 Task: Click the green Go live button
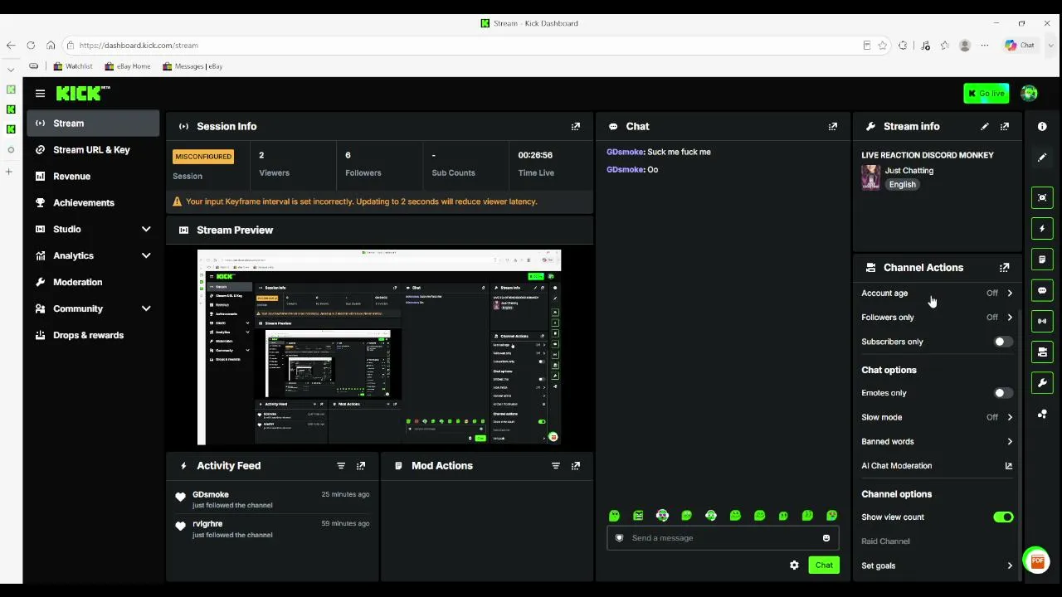pyautogui.click(x=986, y=94)
